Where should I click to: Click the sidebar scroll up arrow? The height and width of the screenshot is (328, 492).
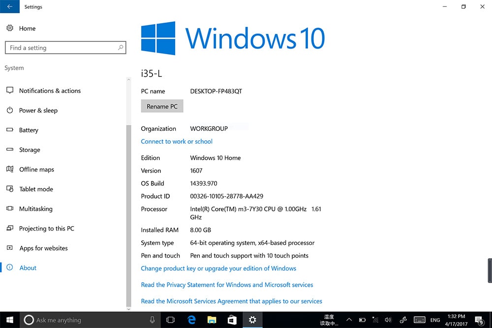[128, 80]
